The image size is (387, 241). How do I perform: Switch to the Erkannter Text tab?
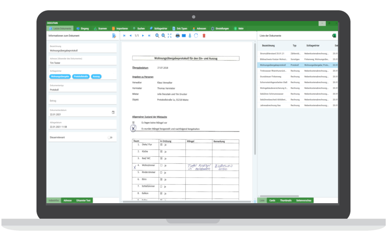click(83, 201)
